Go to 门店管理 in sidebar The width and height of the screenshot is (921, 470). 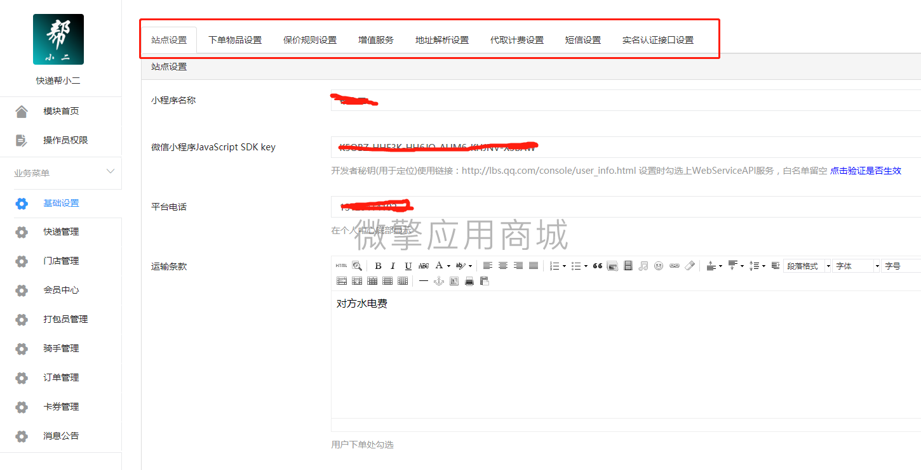(61, 261)
